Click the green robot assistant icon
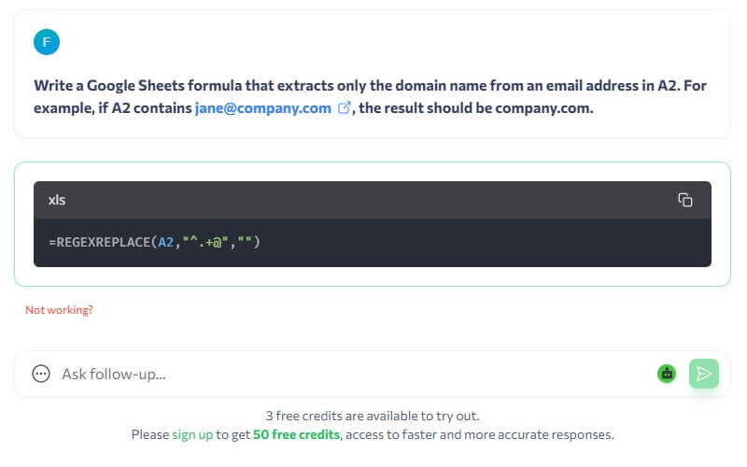Viewport: 747px width, 467px height. [667, 374]
